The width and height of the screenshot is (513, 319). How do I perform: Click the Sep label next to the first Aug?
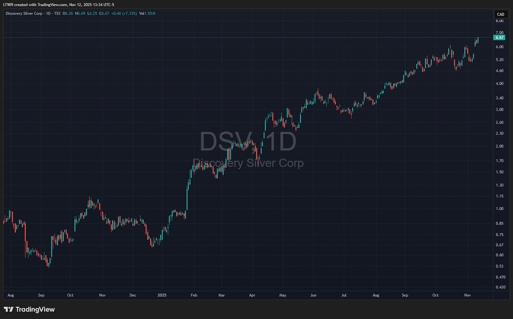click(x=41, y=295)
